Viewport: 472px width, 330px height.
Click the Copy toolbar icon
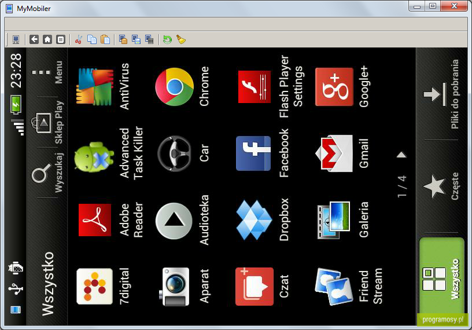92,39
